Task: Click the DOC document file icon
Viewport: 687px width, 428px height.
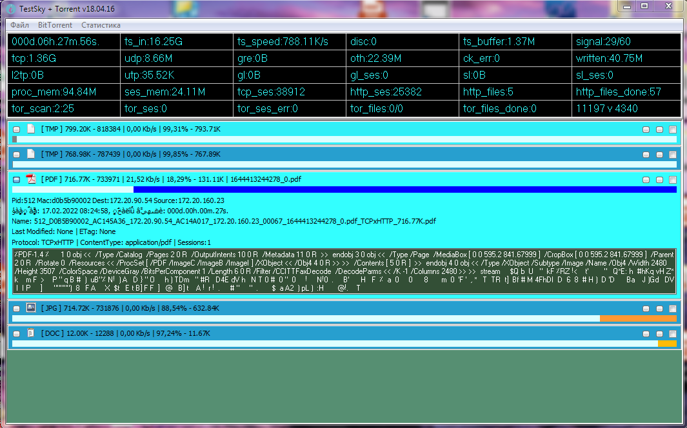Action: pyautogui.click(x=30, y=333)
